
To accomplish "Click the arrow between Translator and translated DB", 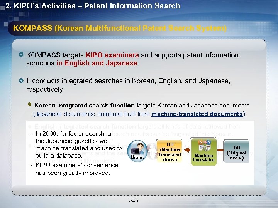I will click(x=187, y=150).
